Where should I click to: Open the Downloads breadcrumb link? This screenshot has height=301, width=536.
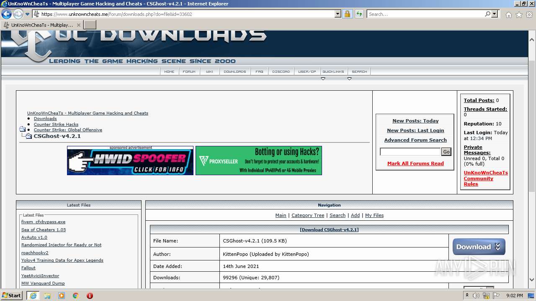pyautogui.click(x=45, y=119)
